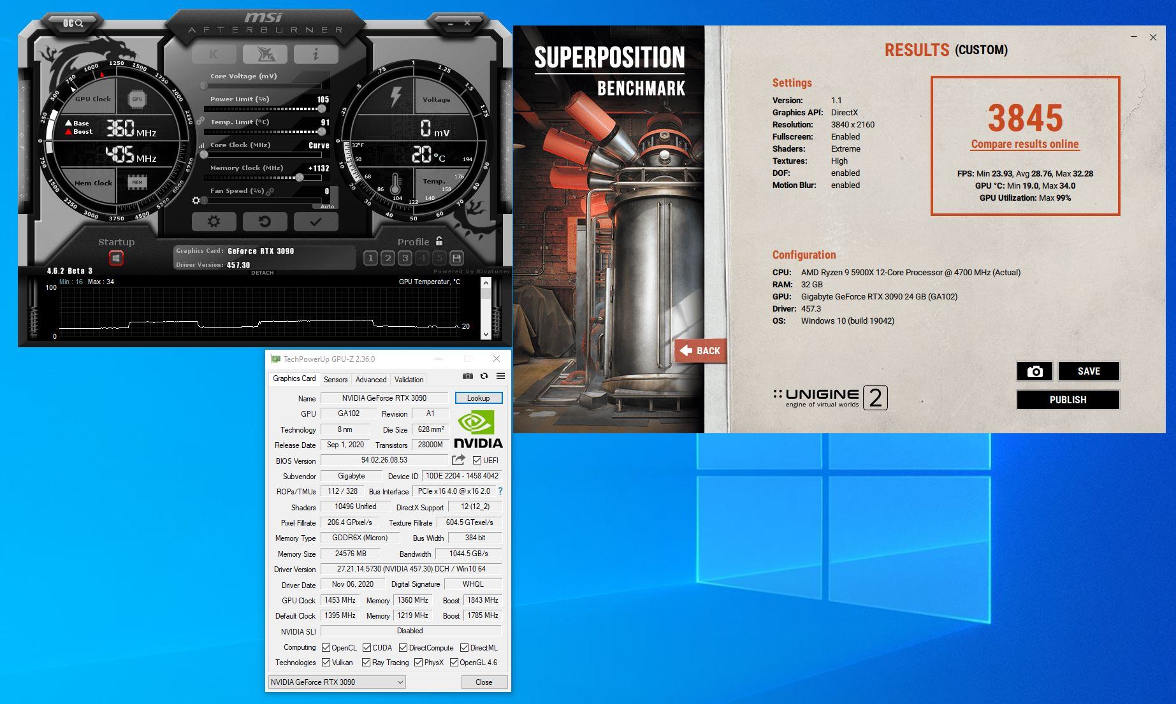This screenshot has width=1176, height=704.
Task: Toggle Apply at Windows Startup button
Action: pos(116,258)
